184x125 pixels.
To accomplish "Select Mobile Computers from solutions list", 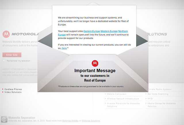I will click(x=117, y=94).
